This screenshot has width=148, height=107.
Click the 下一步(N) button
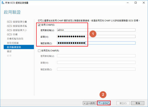(104, 103)
